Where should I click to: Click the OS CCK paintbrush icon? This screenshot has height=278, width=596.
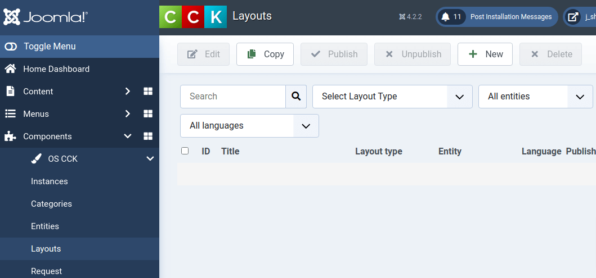[36, 159]
